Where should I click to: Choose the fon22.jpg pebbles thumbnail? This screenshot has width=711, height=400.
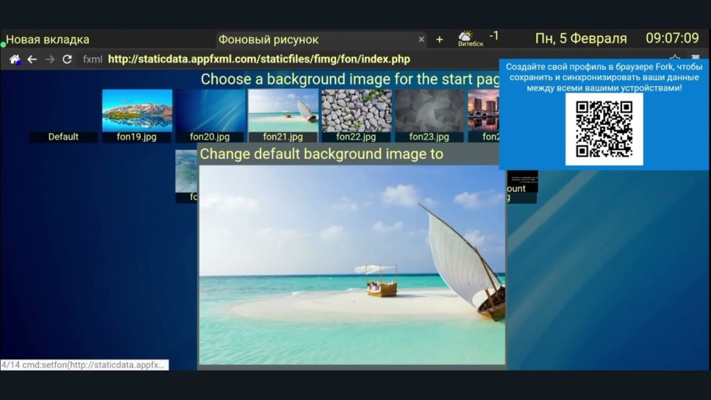point(356,110)
